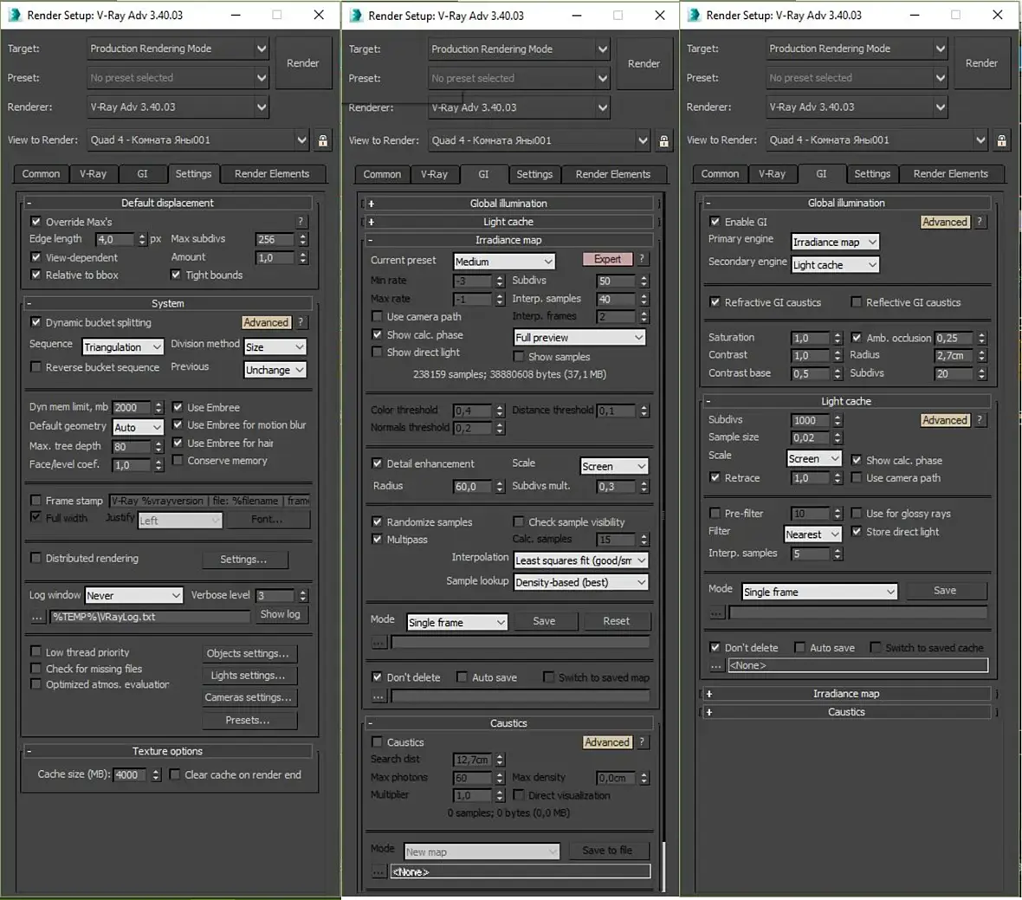Click Expert mode button
The image size is (1022, 900).
[607, 259]
